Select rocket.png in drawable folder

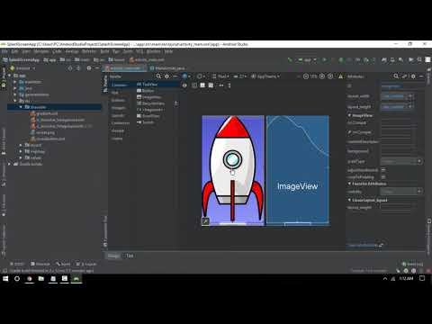(x=42, y=132)
